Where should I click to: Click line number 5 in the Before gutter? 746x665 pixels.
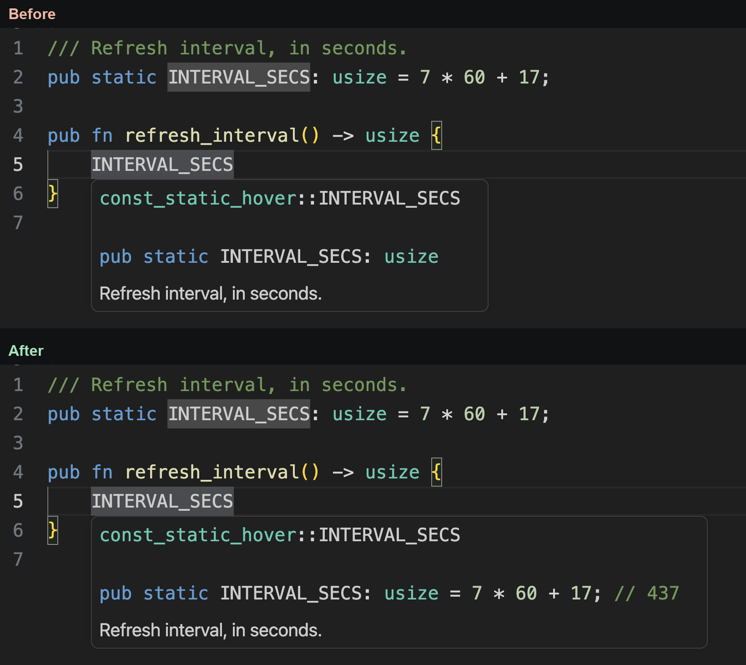tap(18, 165)
